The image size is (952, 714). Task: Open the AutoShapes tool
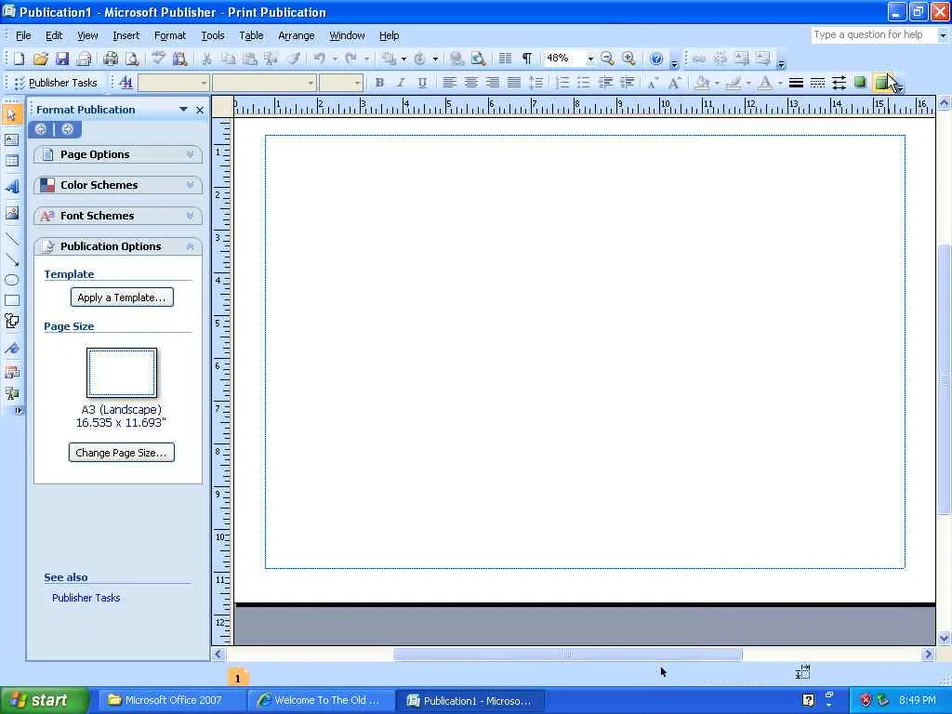(11, 321)
